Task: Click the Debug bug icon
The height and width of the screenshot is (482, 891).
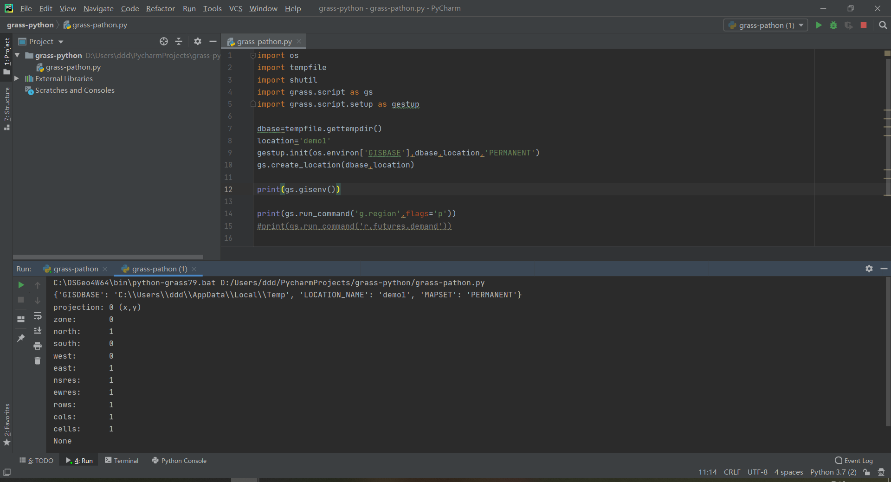Action: (833, 25)
